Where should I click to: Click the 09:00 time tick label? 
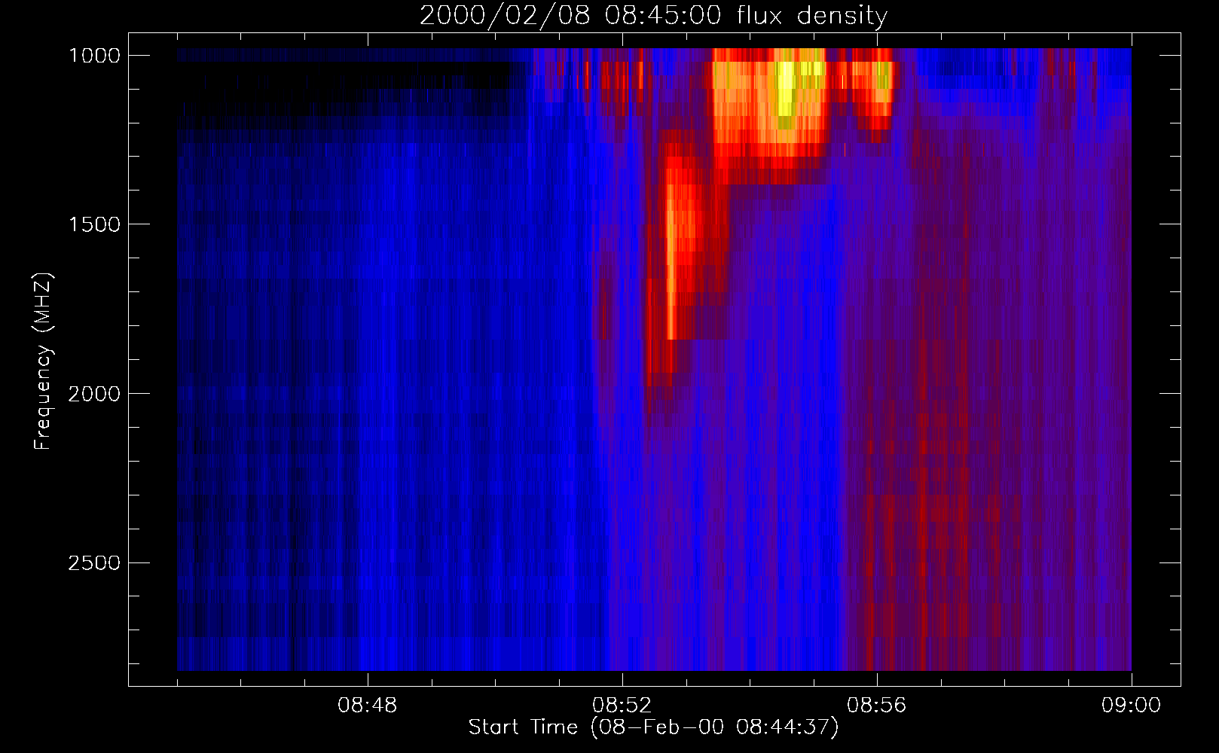tap(1131, 706)
